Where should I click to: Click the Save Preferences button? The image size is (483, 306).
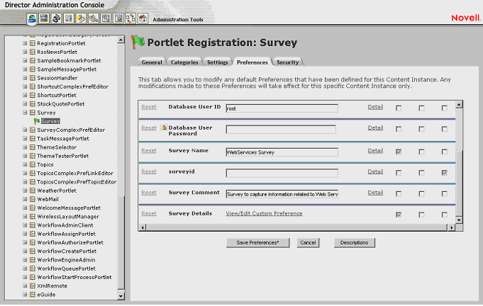257,243
